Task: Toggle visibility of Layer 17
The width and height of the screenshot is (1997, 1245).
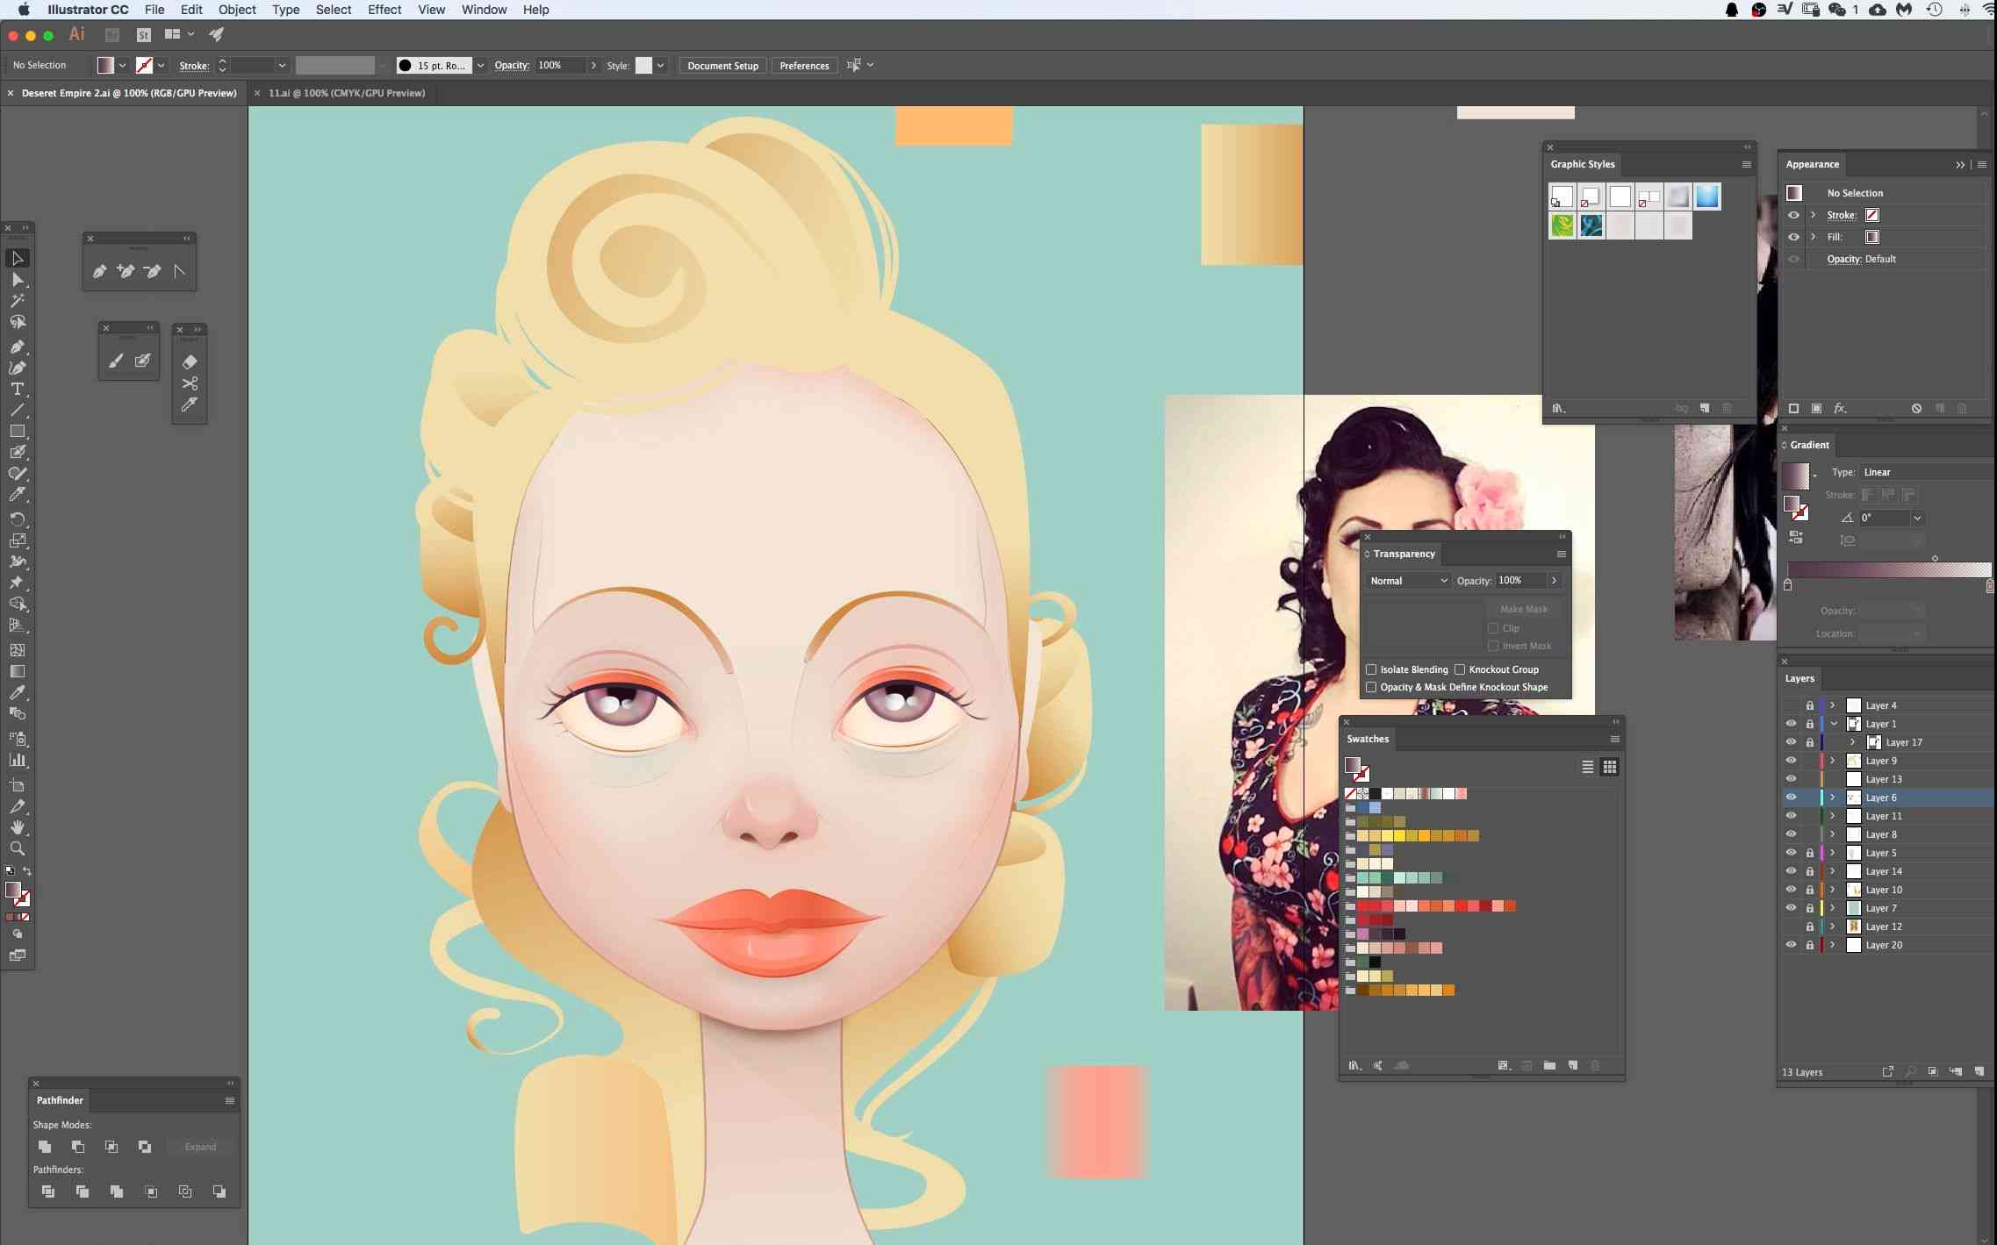Action: point(1789,741)
